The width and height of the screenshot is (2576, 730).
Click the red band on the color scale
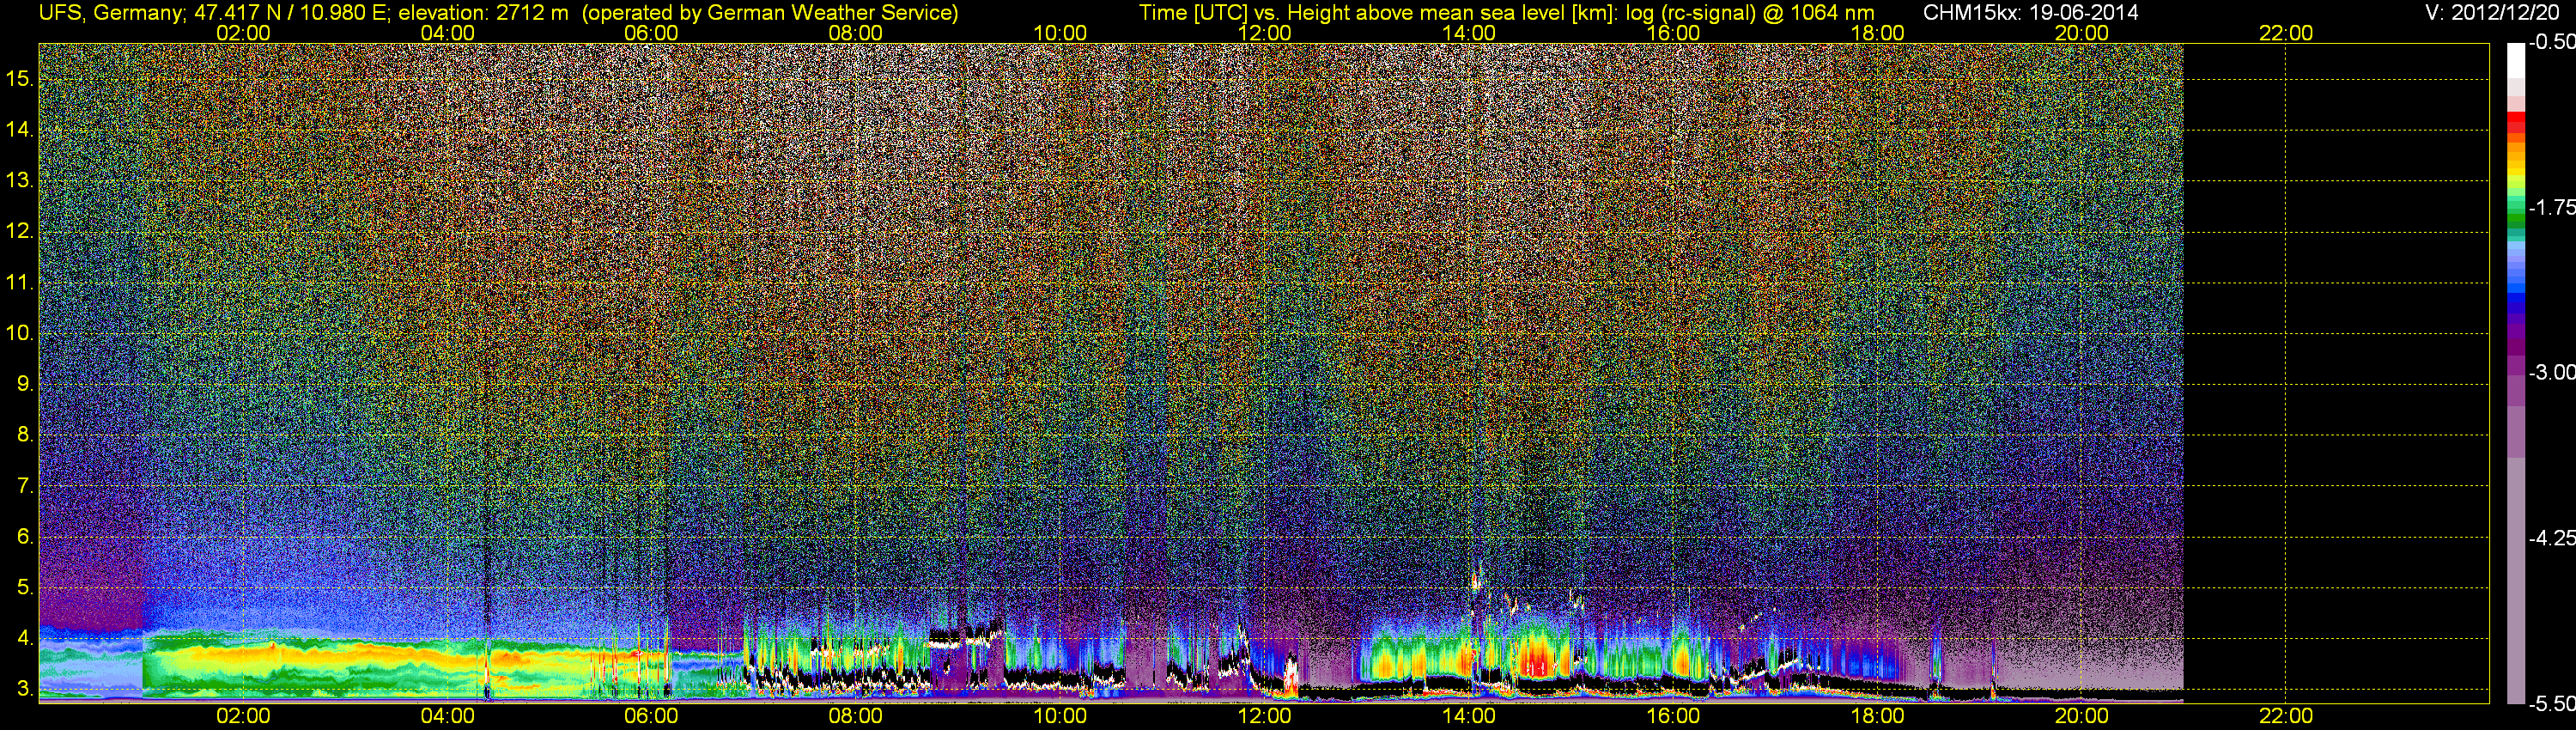pos(2515,124)
